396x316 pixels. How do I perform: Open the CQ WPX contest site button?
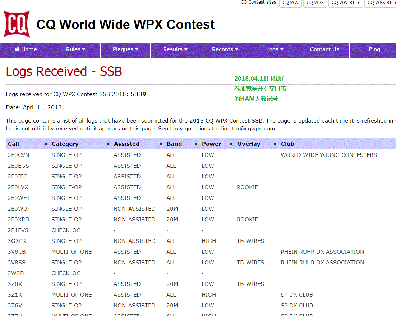pyautogui.click(x=315, y=3)
